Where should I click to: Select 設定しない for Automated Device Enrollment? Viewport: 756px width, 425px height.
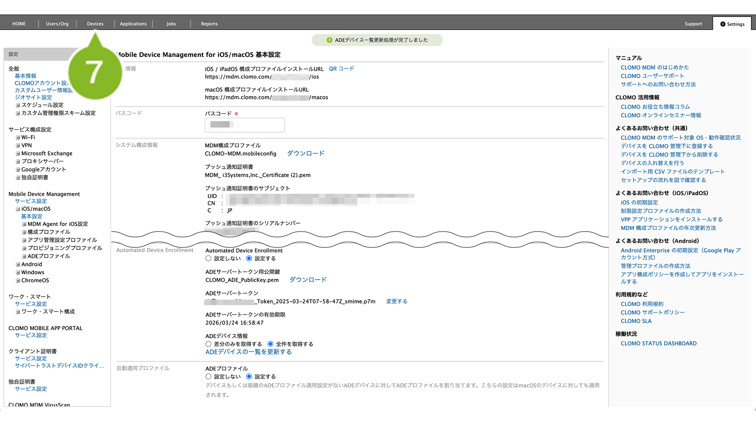pyautogui.click(x=208, y=258)
